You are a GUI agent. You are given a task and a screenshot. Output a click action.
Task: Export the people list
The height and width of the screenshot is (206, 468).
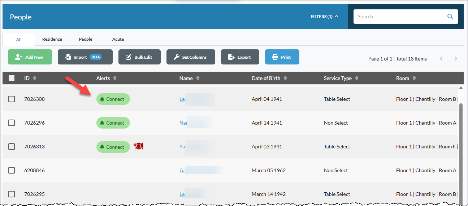240,57
